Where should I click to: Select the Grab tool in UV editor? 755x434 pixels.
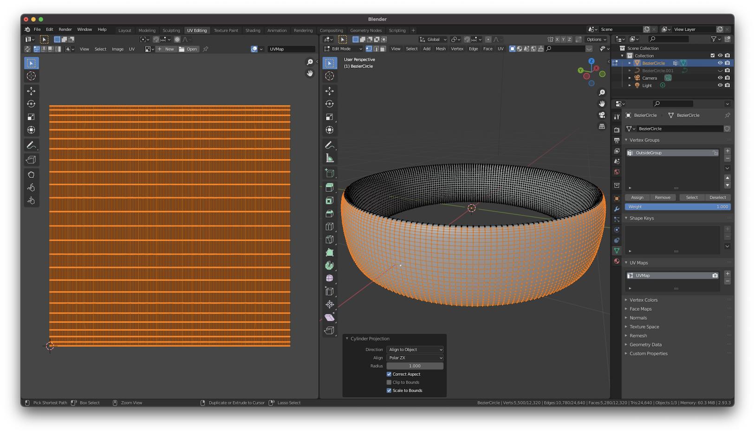coord(31,175)
